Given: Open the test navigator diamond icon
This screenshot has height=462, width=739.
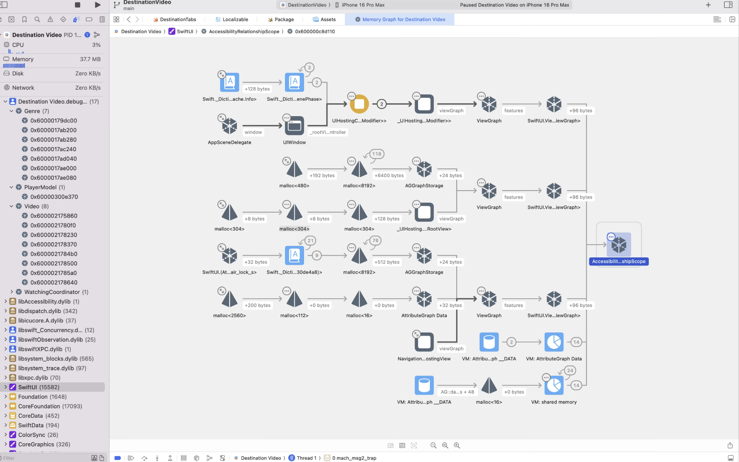Looking at the screenshot, I should coord(63,20).
